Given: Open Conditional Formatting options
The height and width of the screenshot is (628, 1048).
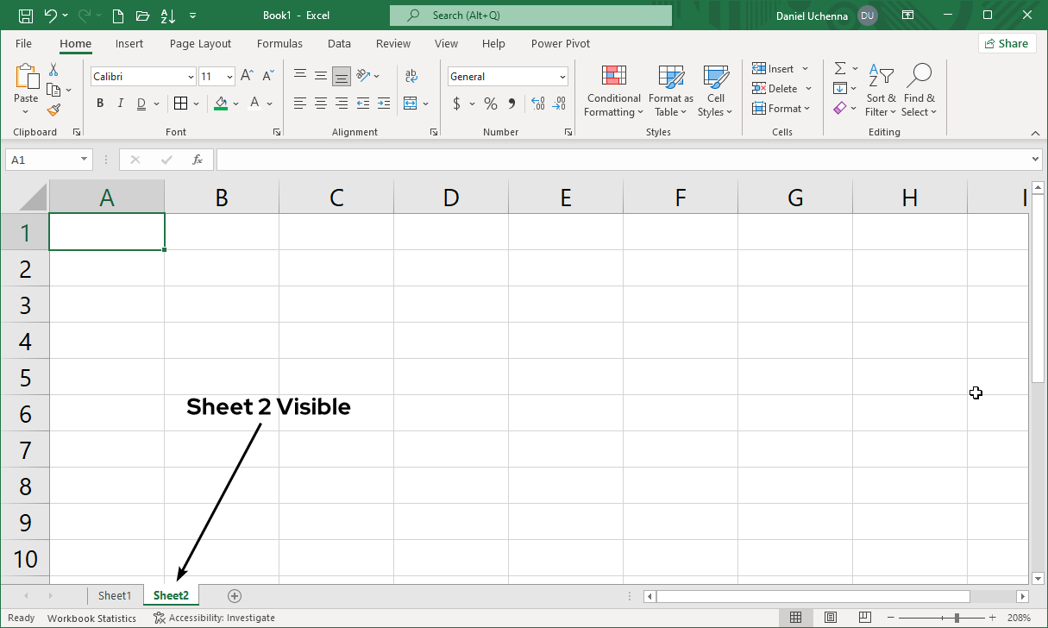Looking at the screenshot, I should click(613, 90).
